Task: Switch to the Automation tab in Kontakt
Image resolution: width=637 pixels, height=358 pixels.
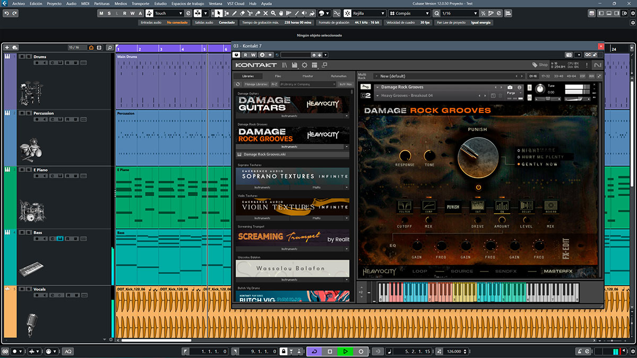Action: pos(338,76)
